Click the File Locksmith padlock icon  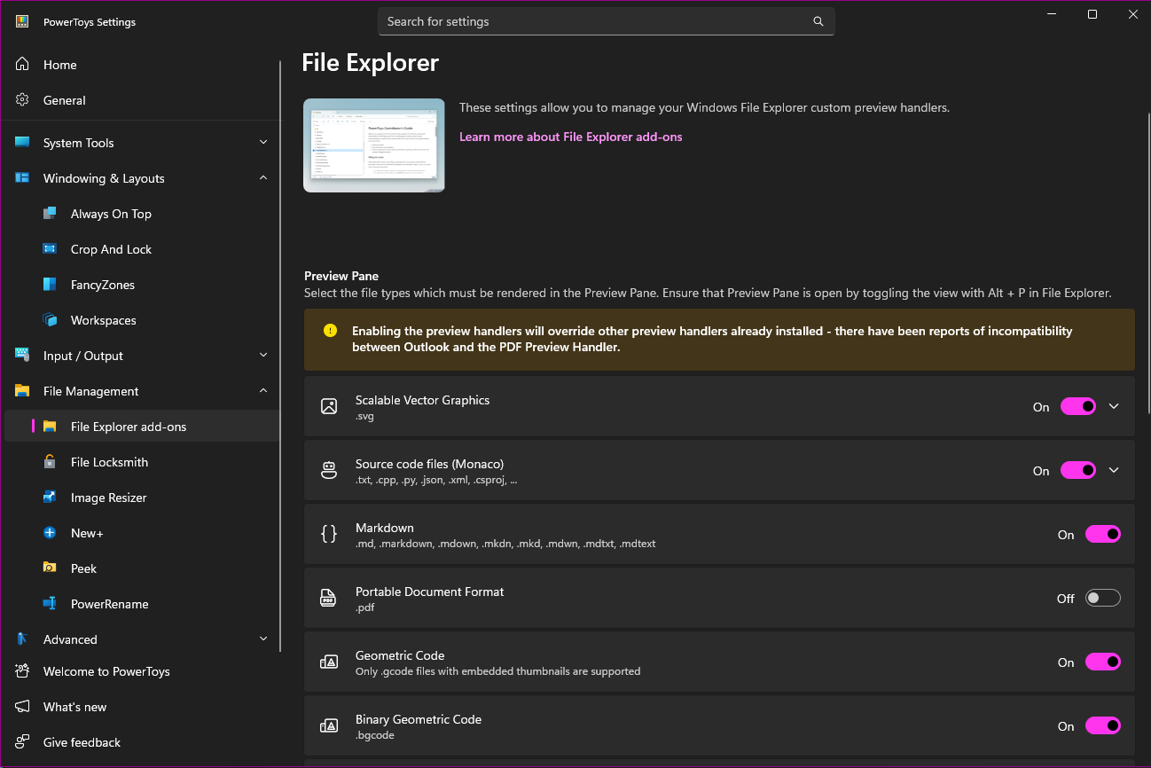pos(51,462)
